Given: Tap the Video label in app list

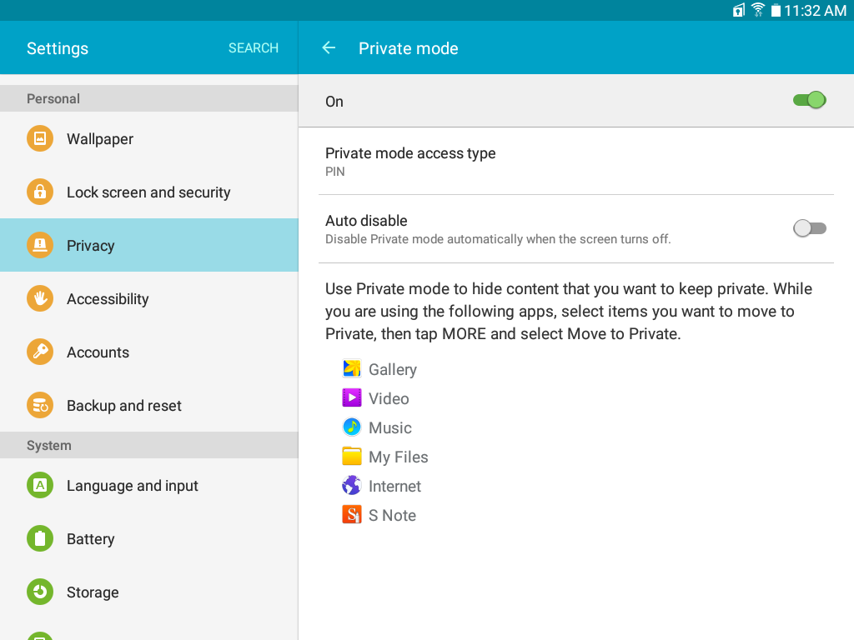Looking at the screenshot, I should pyautogui.click(x=389, y=398).
